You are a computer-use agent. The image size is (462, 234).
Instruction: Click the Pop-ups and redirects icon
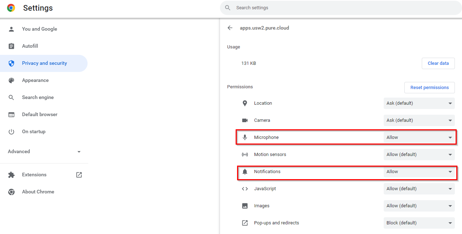(x=245, y=223)
